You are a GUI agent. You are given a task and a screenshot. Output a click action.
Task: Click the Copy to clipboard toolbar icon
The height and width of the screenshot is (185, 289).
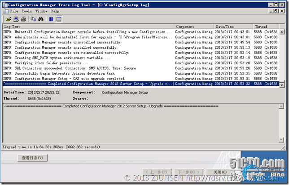point(33,19)
